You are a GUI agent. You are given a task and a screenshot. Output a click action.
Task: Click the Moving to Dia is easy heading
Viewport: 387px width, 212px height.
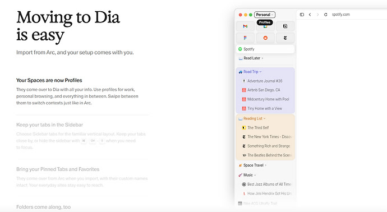(68, 26)
